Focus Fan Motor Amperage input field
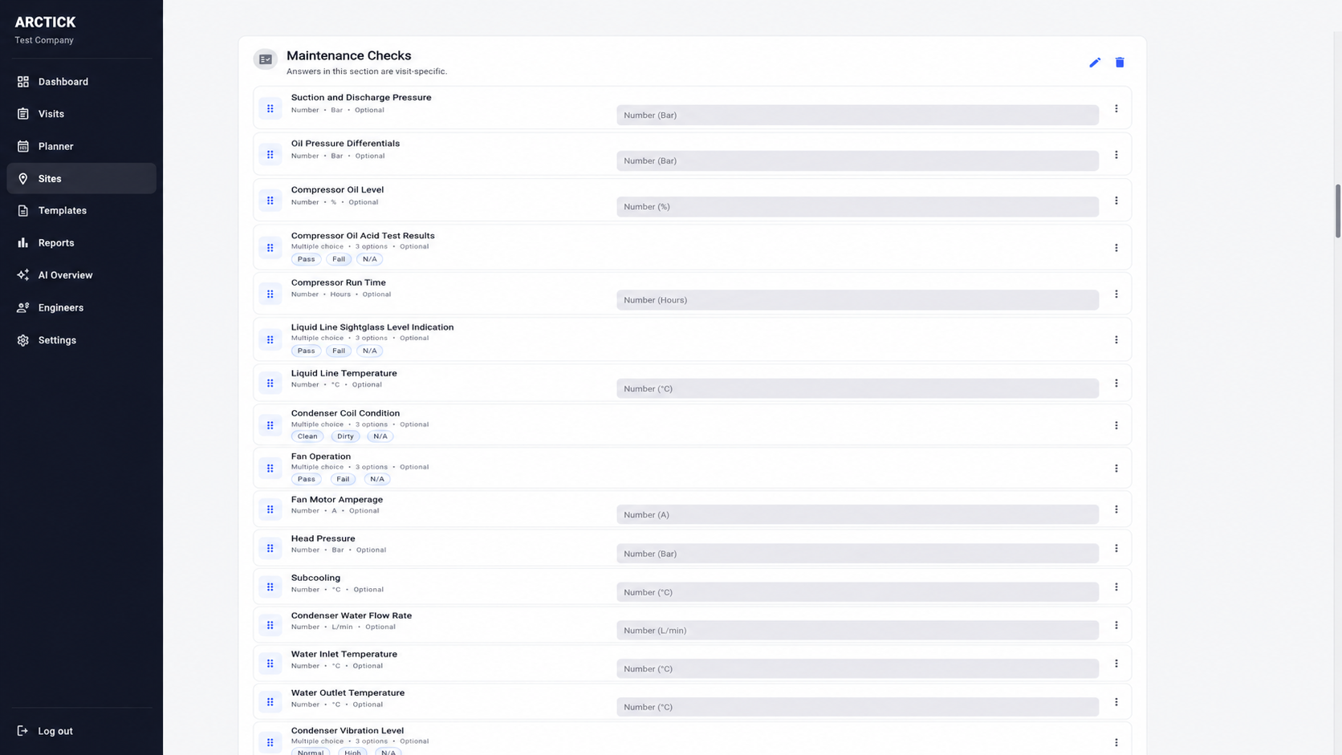The image size is (1342, 755). point(857,514)
